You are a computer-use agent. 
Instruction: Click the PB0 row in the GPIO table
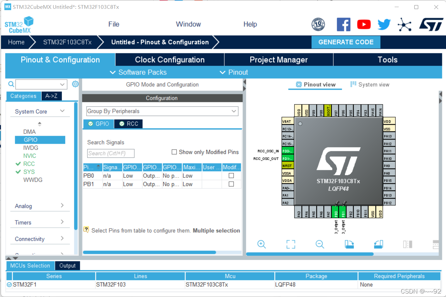pyautogui.click(x=162, y=175)
